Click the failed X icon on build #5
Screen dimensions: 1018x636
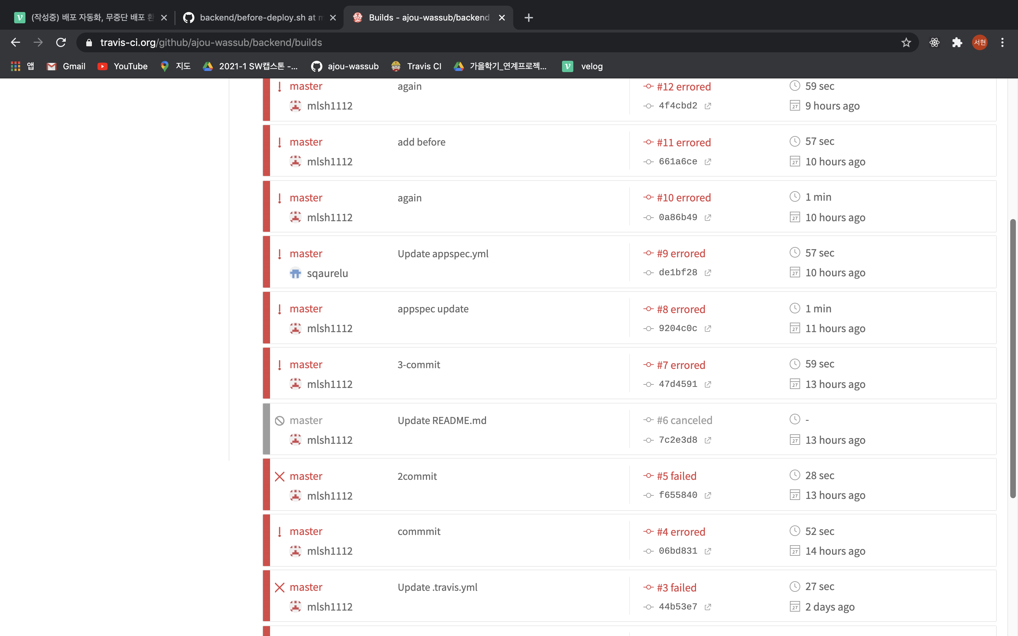point(280,477)
